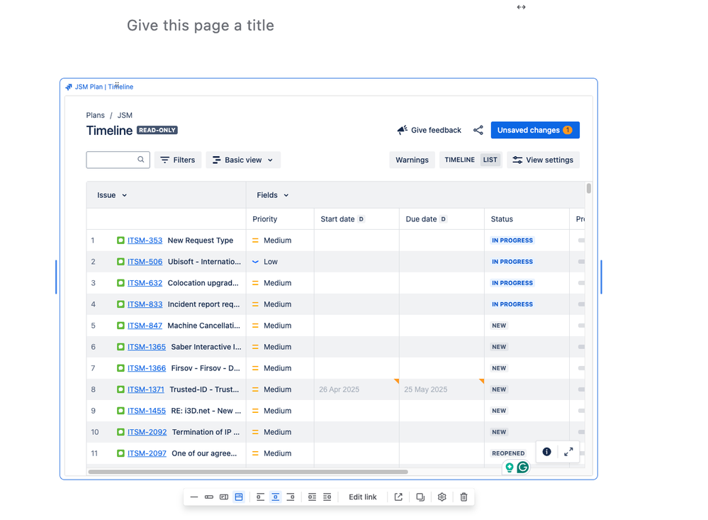
Task: Click search magnifier in search box
Action: coord(141,160)
